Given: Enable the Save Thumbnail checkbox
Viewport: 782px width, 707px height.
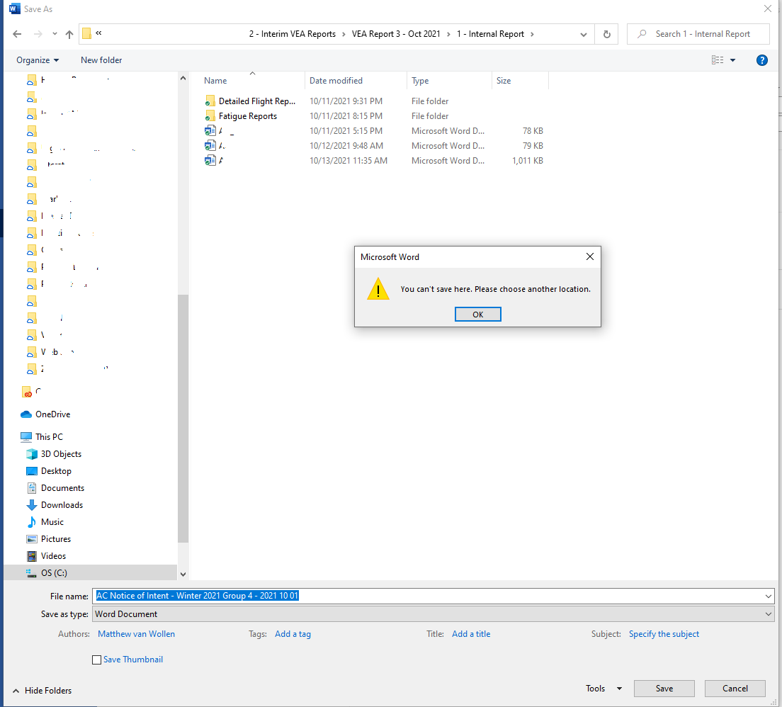Looking at the screenshot, I should tap(97, 660).
